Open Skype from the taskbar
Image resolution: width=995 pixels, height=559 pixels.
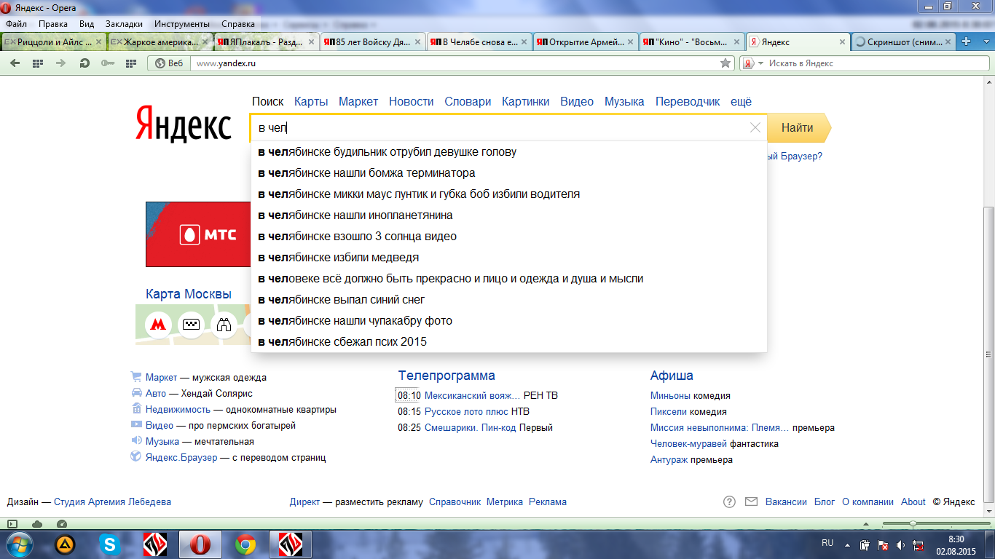click(x=111, y=544)
